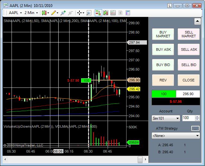The width and height of the screenshot is (205, 166).
Task: Click the green 100 position marker on chart
Action: (86, 80)
